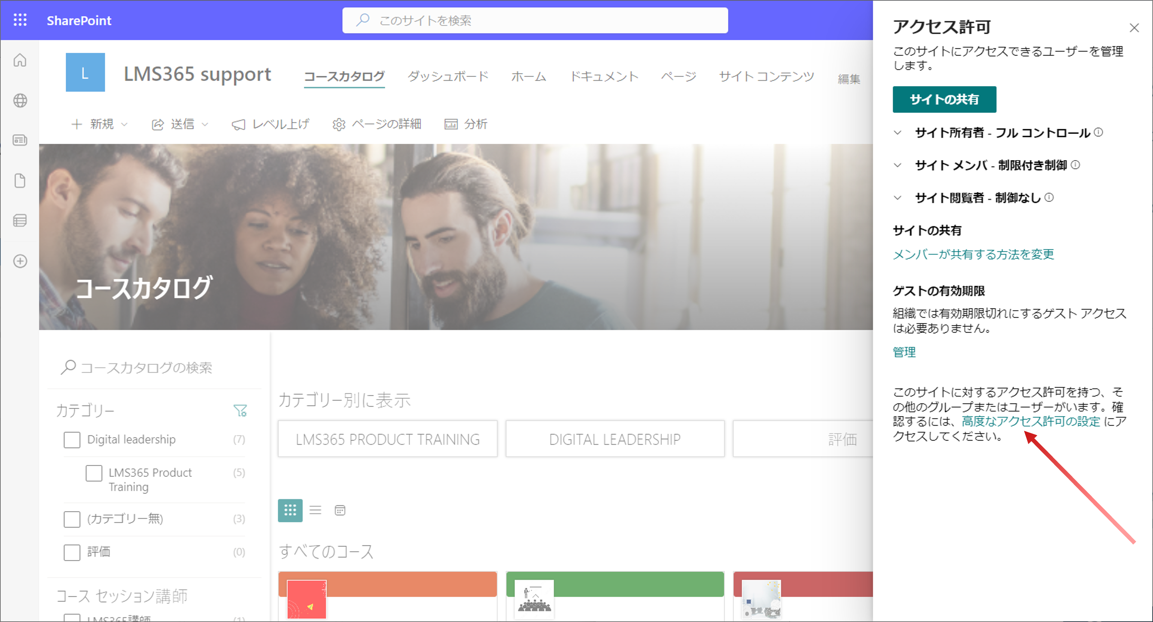
Task: Open the 新規 dropdown
Action: [100, 124]
